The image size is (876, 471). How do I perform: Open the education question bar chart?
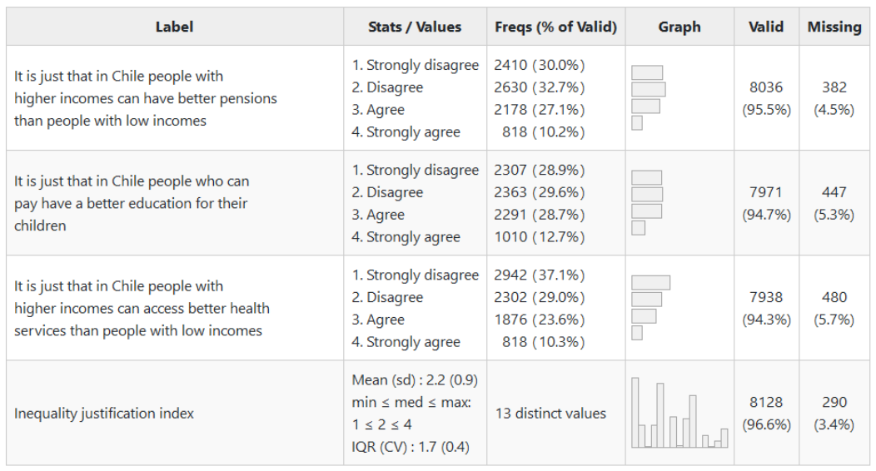[x=648, y=203]
